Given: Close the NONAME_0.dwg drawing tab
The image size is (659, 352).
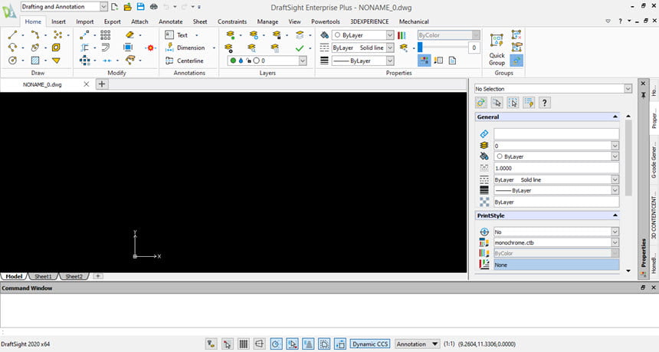Looking at the screenshot, I should (86, 84).
